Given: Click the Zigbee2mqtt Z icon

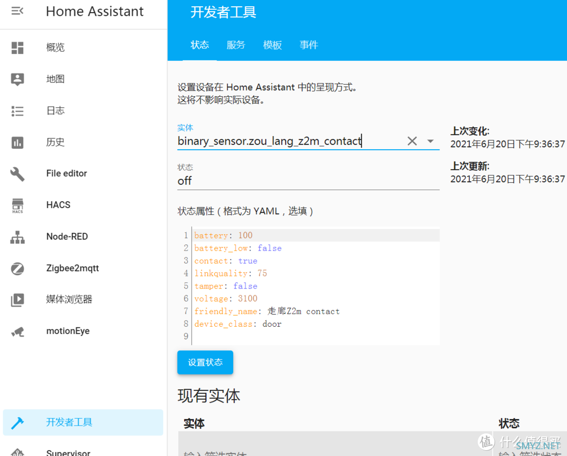Looking at the screenshot, I should coord(17,268).
